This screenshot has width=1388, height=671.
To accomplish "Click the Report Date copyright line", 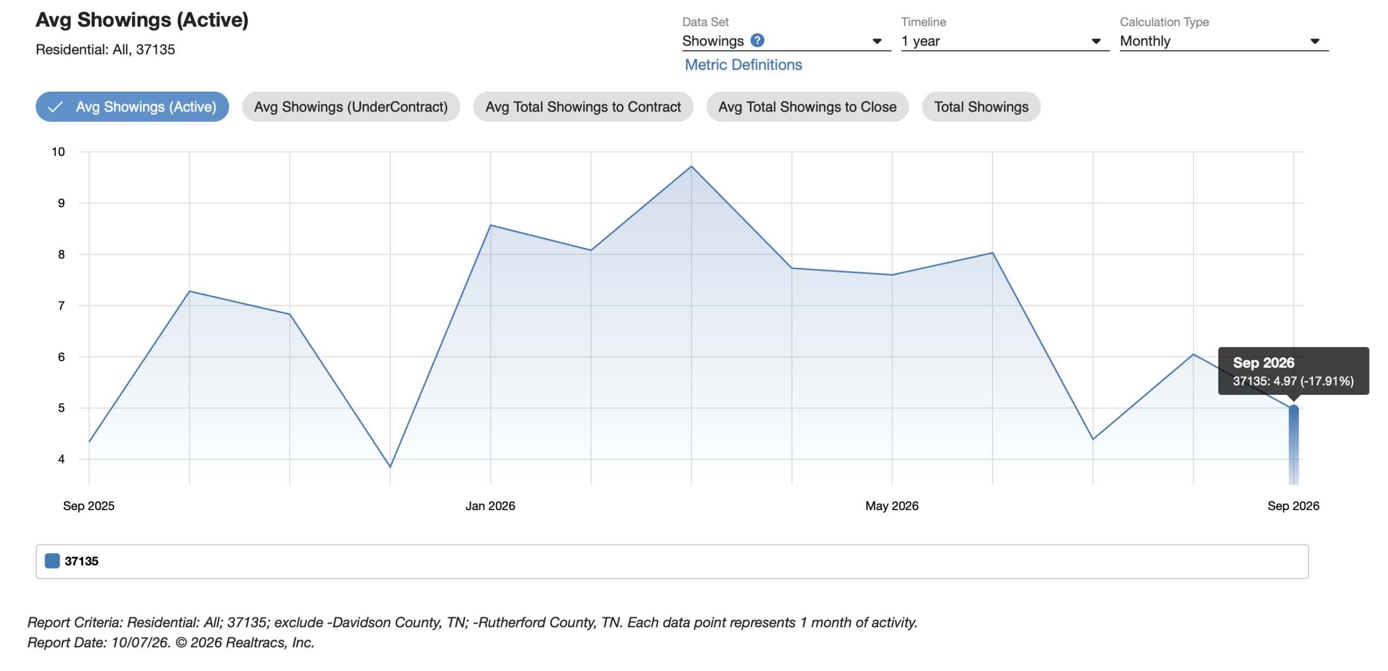I will 171,642.
